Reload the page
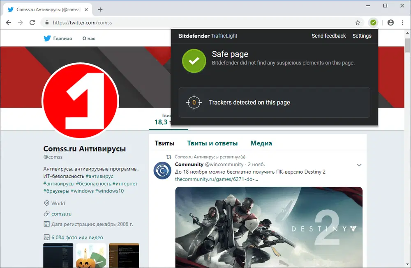The width and height of the screenshot is (411, 268). [32, 23]
